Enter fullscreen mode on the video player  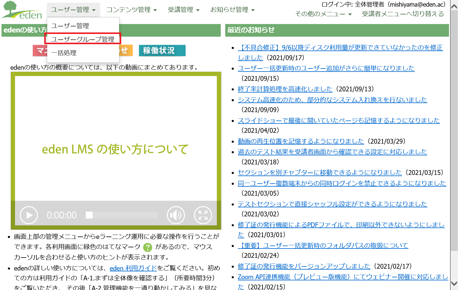coord(203,215)
